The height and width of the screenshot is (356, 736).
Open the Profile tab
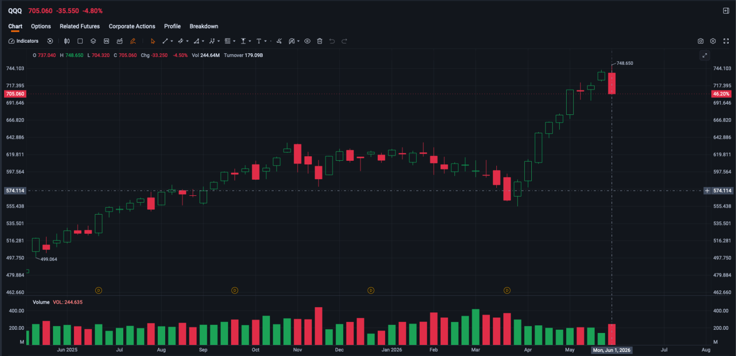tap(172, 26)
